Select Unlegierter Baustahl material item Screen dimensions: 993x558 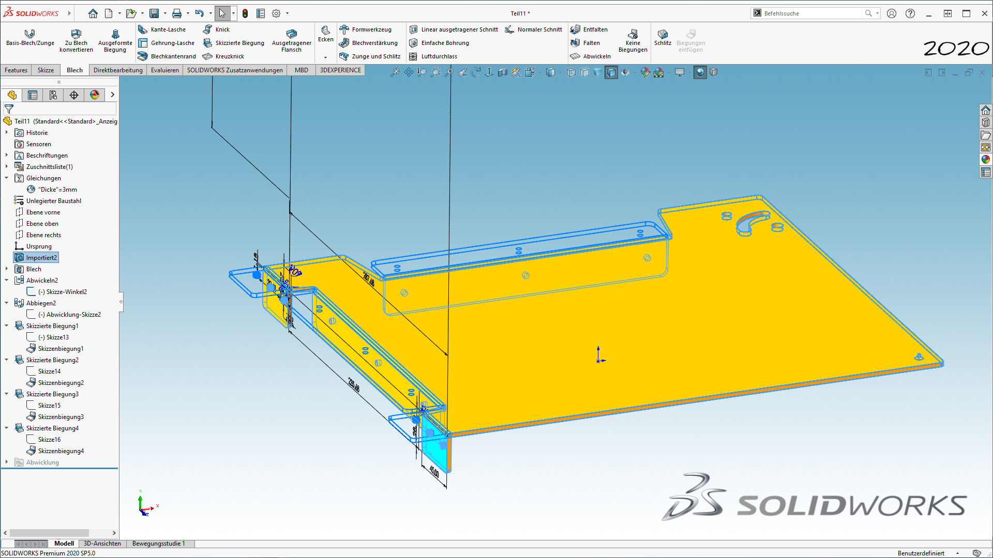48,201
